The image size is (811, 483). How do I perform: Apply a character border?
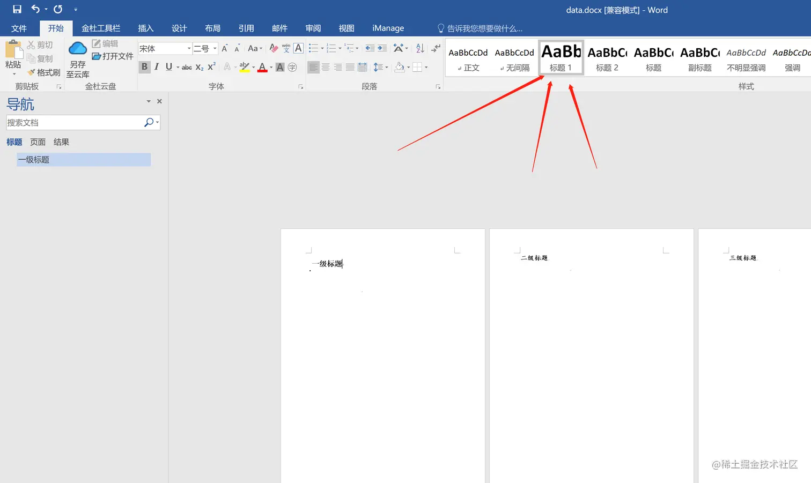299,48
